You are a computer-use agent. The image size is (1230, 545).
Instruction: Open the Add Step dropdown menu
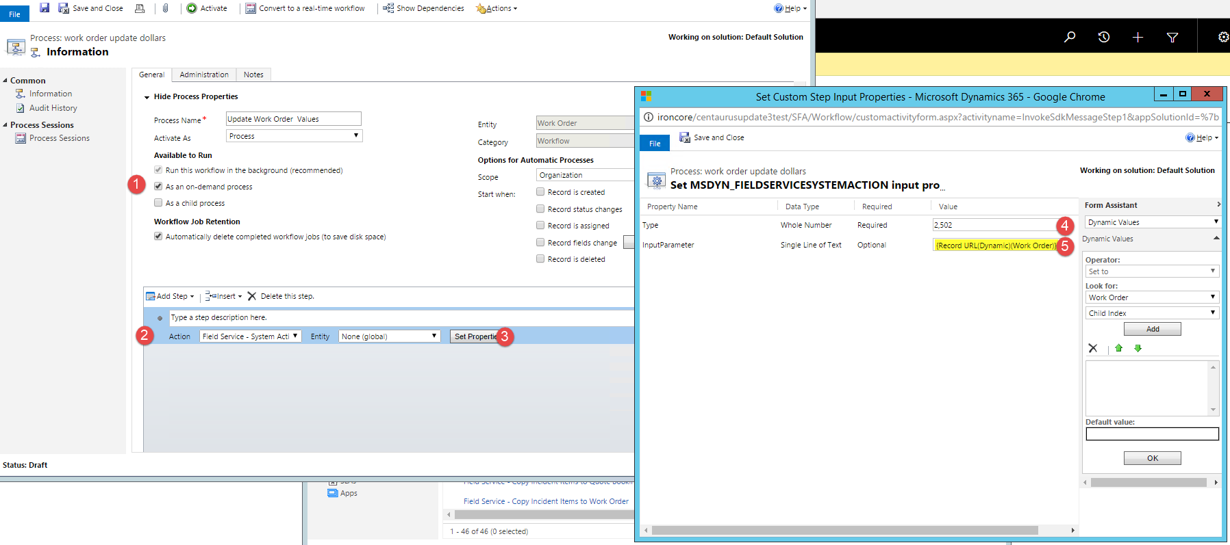point(171,296)
